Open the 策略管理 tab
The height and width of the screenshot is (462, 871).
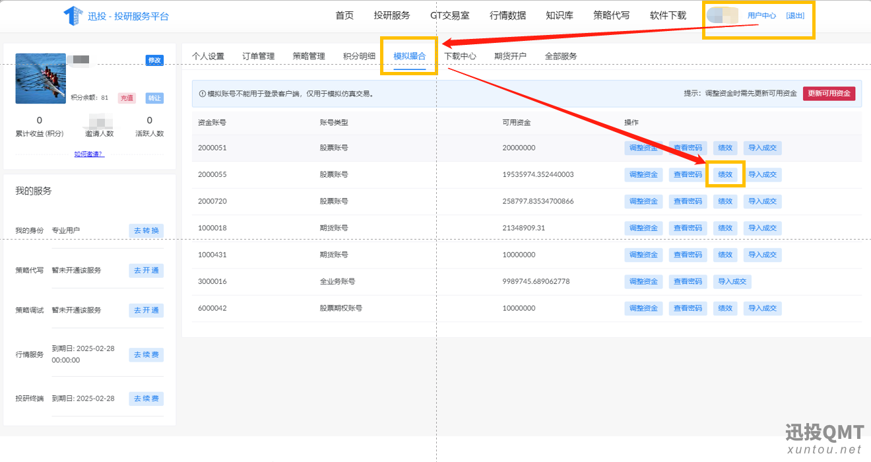click(309, 56)
